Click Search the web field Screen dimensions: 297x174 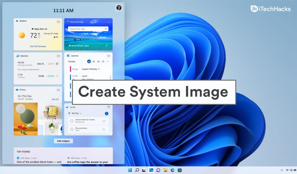coord(88,29)
